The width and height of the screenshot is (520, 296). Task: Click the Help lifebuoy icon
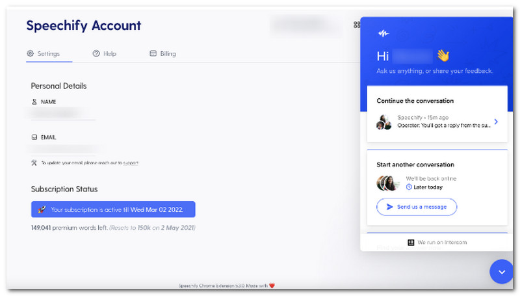click(x=96, y=53)
